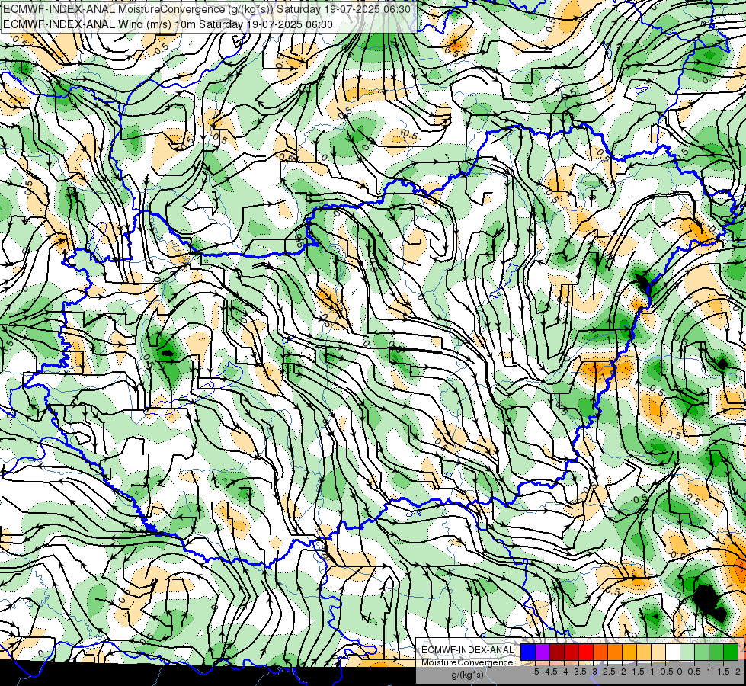Select the purple legend swatch
746x686 pixels.
point(543,652)
